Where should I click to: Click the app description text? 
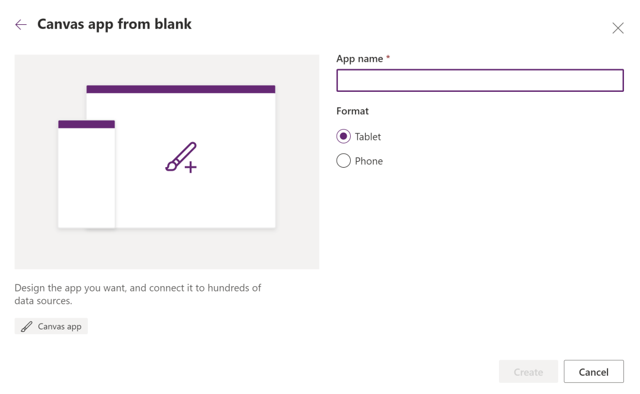tap(137, 294)
